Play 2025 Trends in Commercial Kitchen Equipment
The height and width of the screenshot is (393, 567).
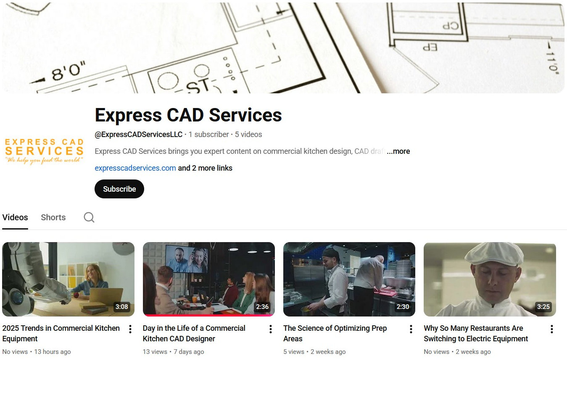click(x=69, y=279)
